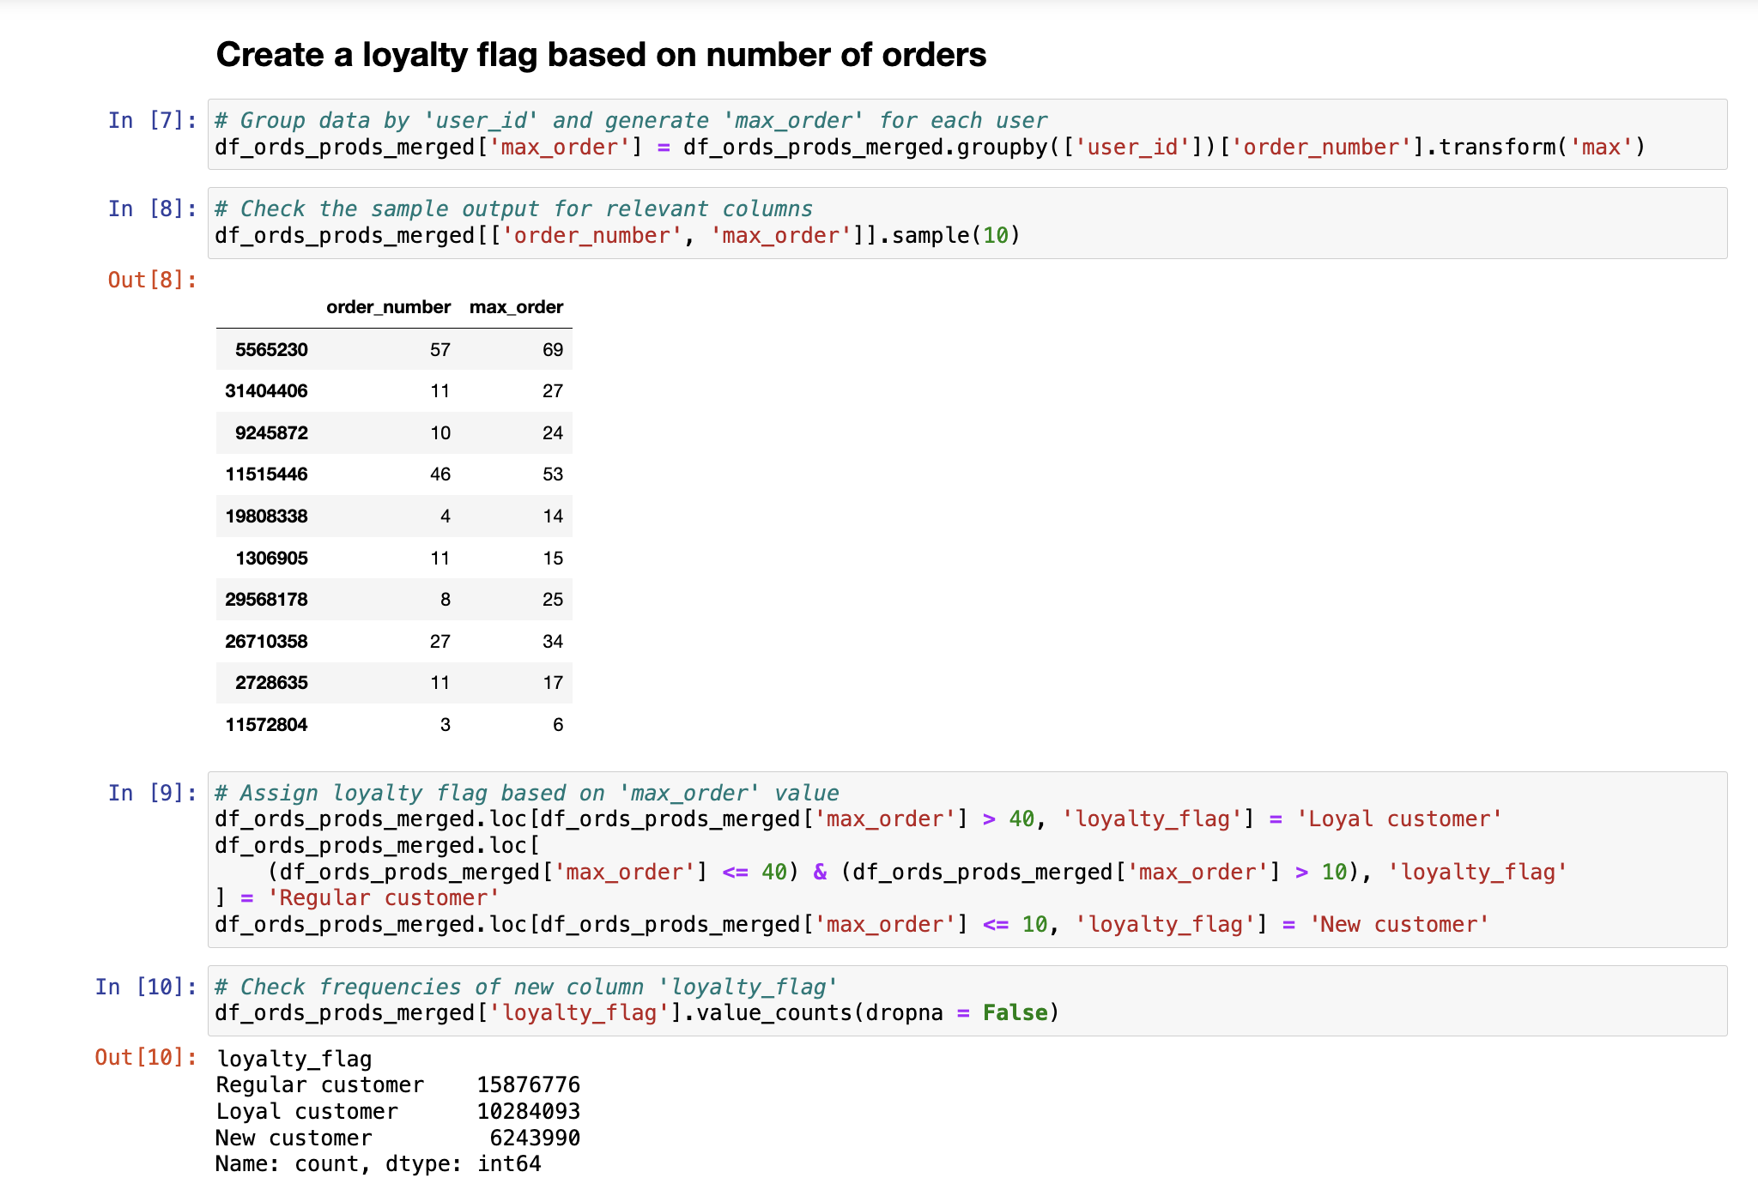The image size is (1758, 1196).
Task: Click inside code cell In [8] sample line
Action: coord(616,235)
